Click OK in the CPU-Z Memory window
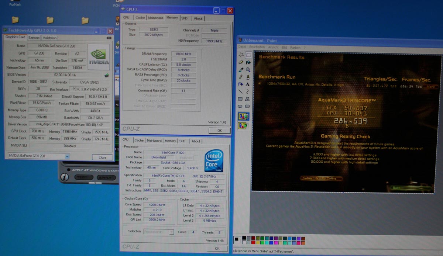The image size is (443, 256). click(219, 131)
